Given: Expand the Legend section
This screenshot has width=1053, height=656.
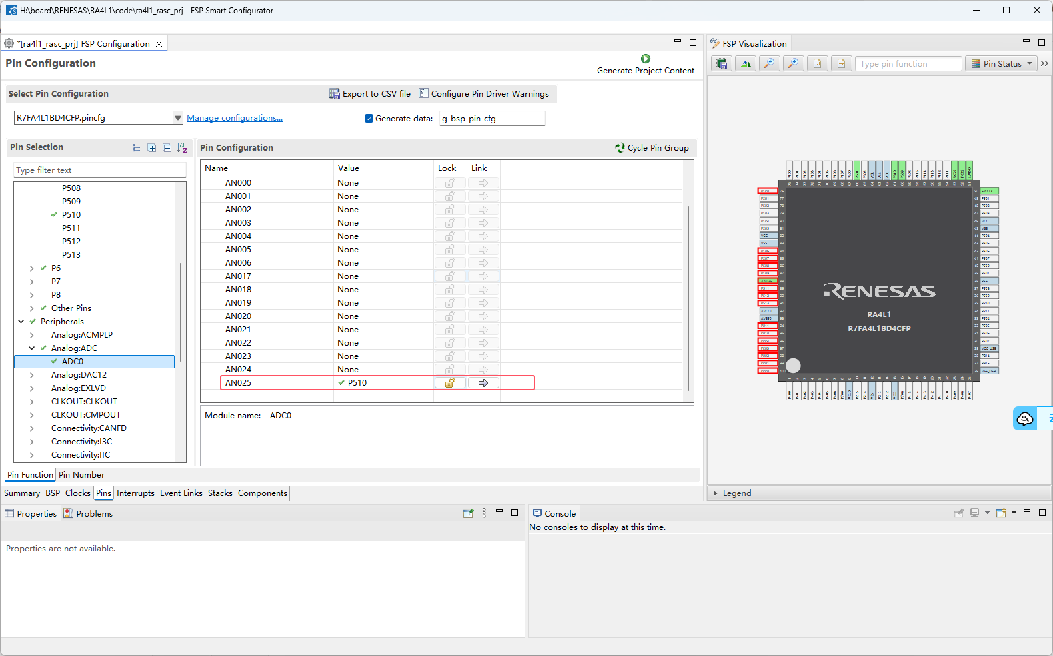Looking at the screenshot, I should click(x=716, y=493).
